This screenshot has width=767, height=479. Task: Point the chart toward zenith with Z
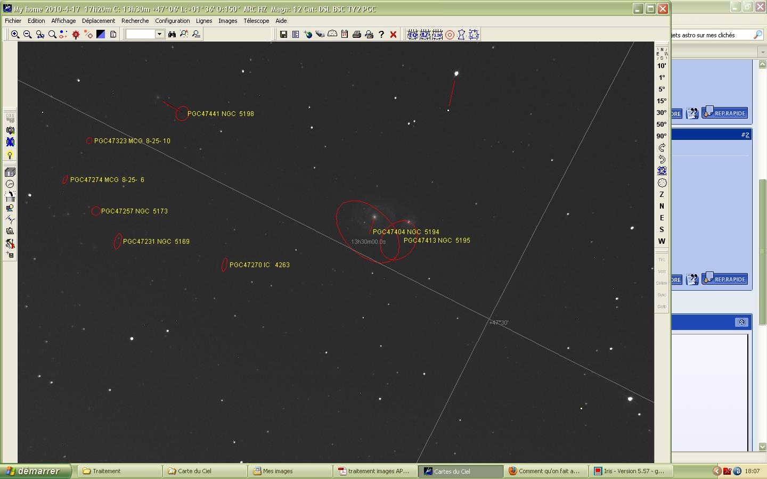pyautogui.click(x=662, y=195)
